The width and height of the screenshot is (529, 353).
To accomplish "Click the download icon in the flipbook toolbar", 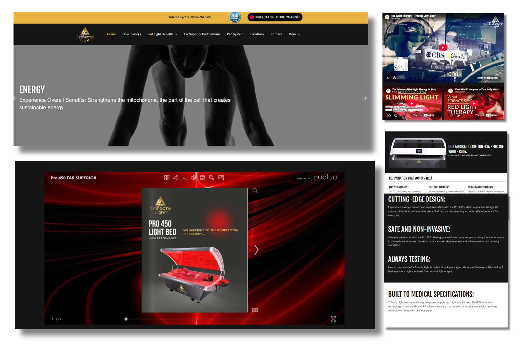I will pyautogui.click(x=184, y=178).
